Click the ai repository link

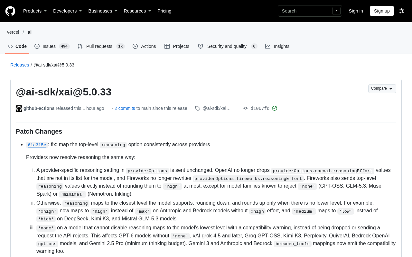(x=30, y=32)
